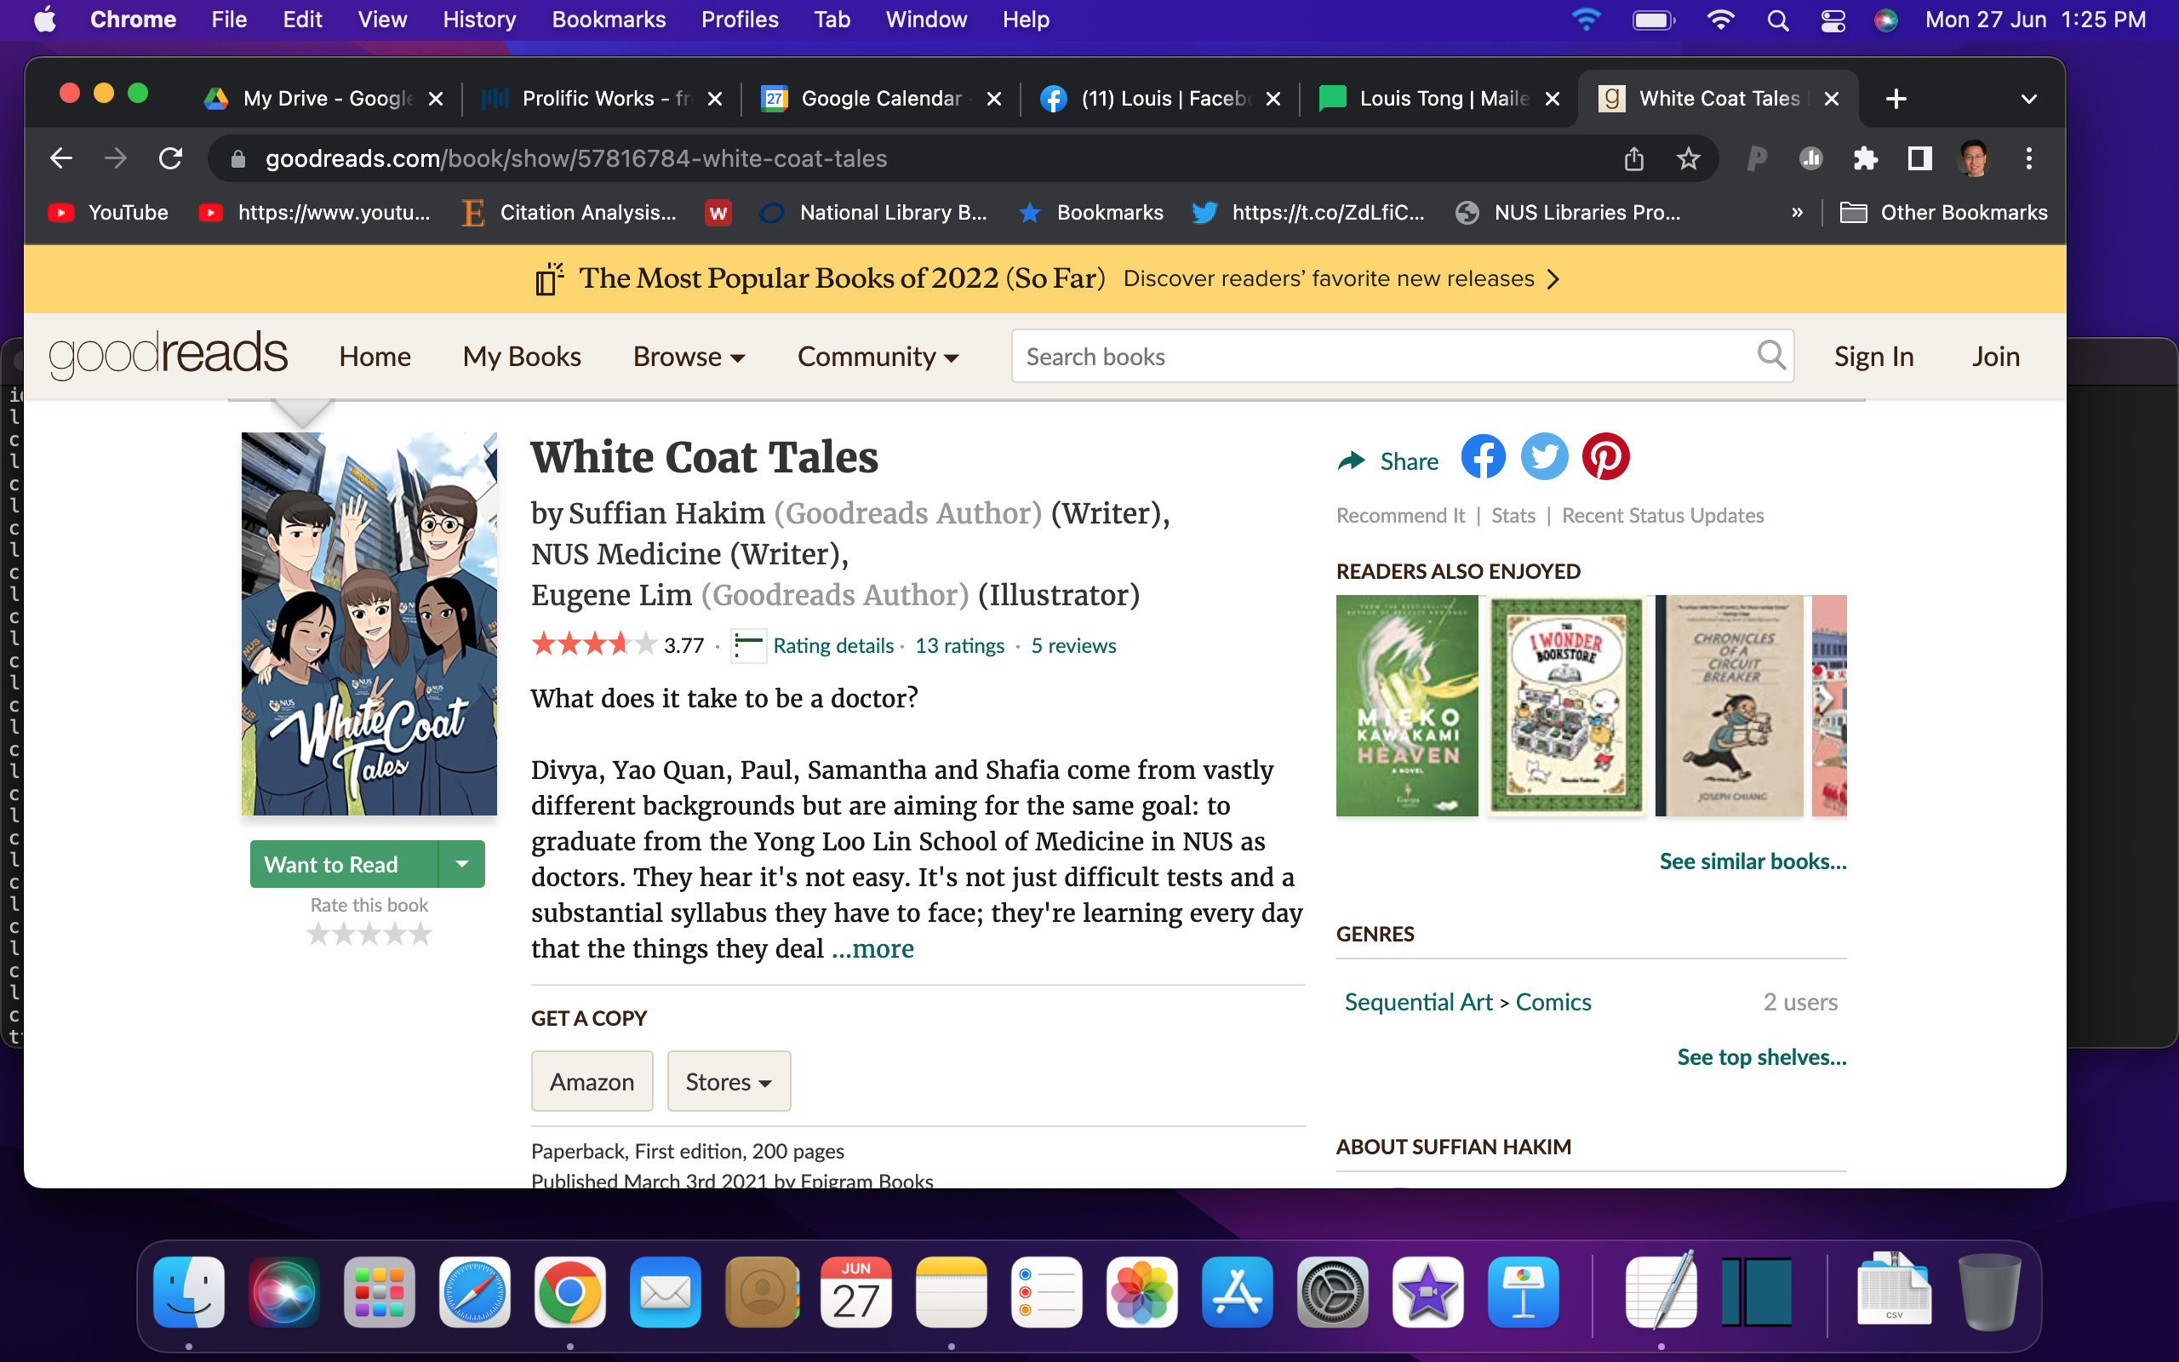The height and width of the screenshot is (1362, 2179).
Task: Open Trash in the dock
Action: pyautogui.click(x=1989, y=1291)
